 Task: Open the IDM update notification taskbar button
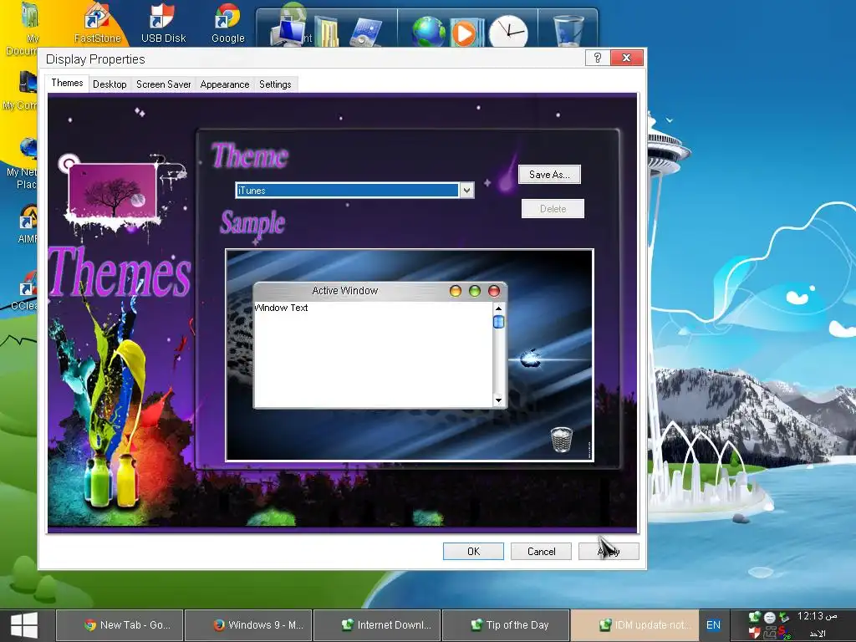[x=634, y=625]
